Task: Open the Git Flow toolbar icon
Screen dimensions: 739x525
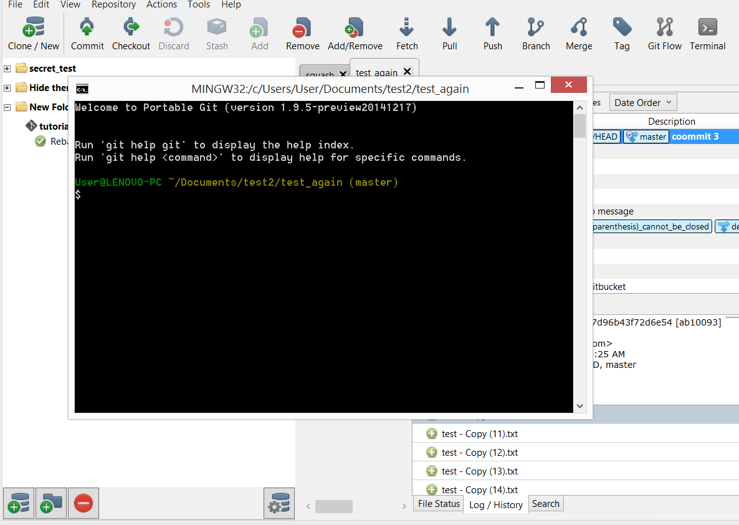Action: click(664, 27)
